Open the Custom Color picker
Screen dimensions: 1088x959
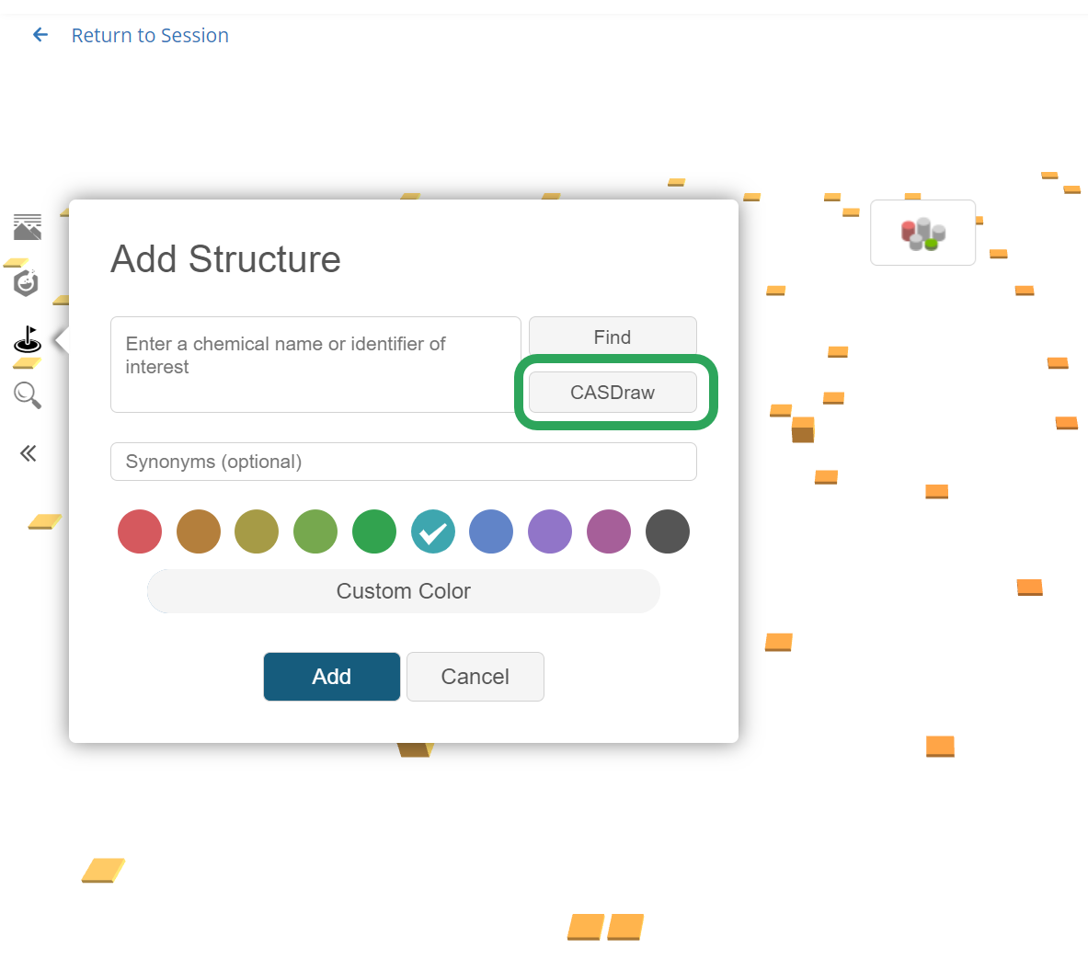pyautogui.click(x=404, y=591)
